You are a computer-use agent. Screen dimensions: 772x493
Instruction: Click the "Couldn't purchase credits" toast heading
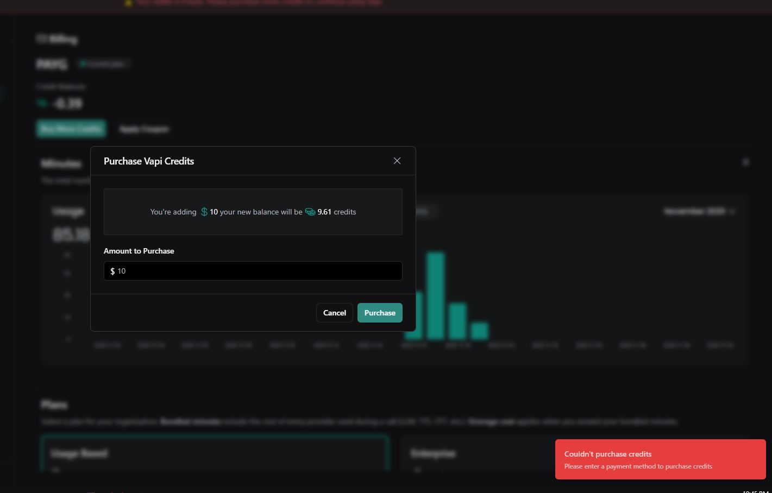tap(608, 454)
